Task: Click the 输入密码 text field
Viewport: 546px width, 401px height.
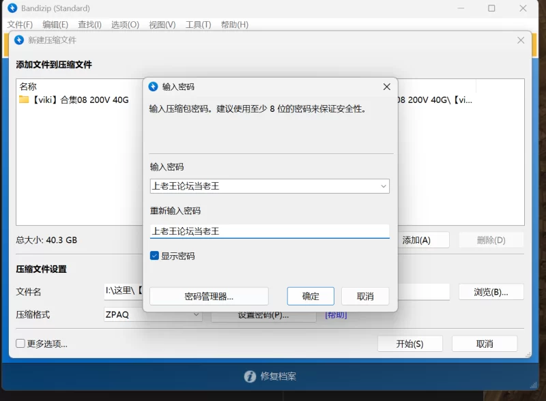Action: point(270,186)
